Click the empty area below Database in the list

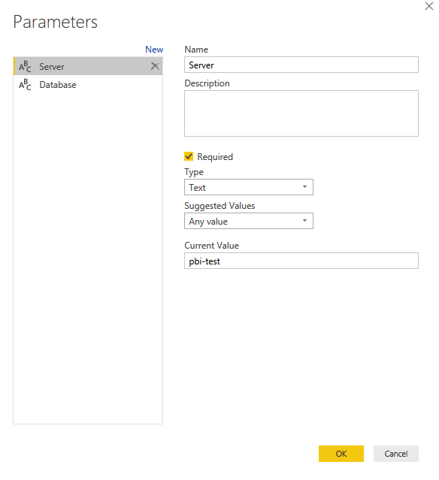click(88, 257)
